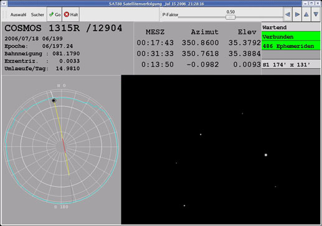Click the date 2006/07/18 06/199
The image size is (322, 226).
pyautogui.click(x=34, y=38)
